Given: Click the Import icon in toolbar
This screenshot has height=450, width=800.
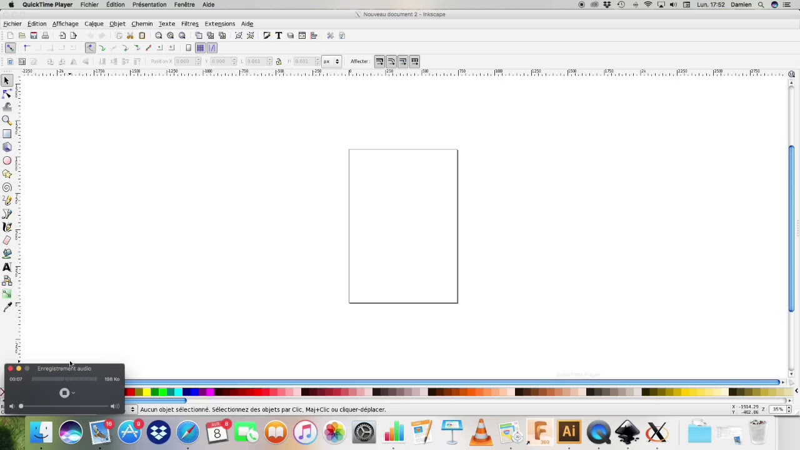Looking at the screenshot, I should coord(62,36).
